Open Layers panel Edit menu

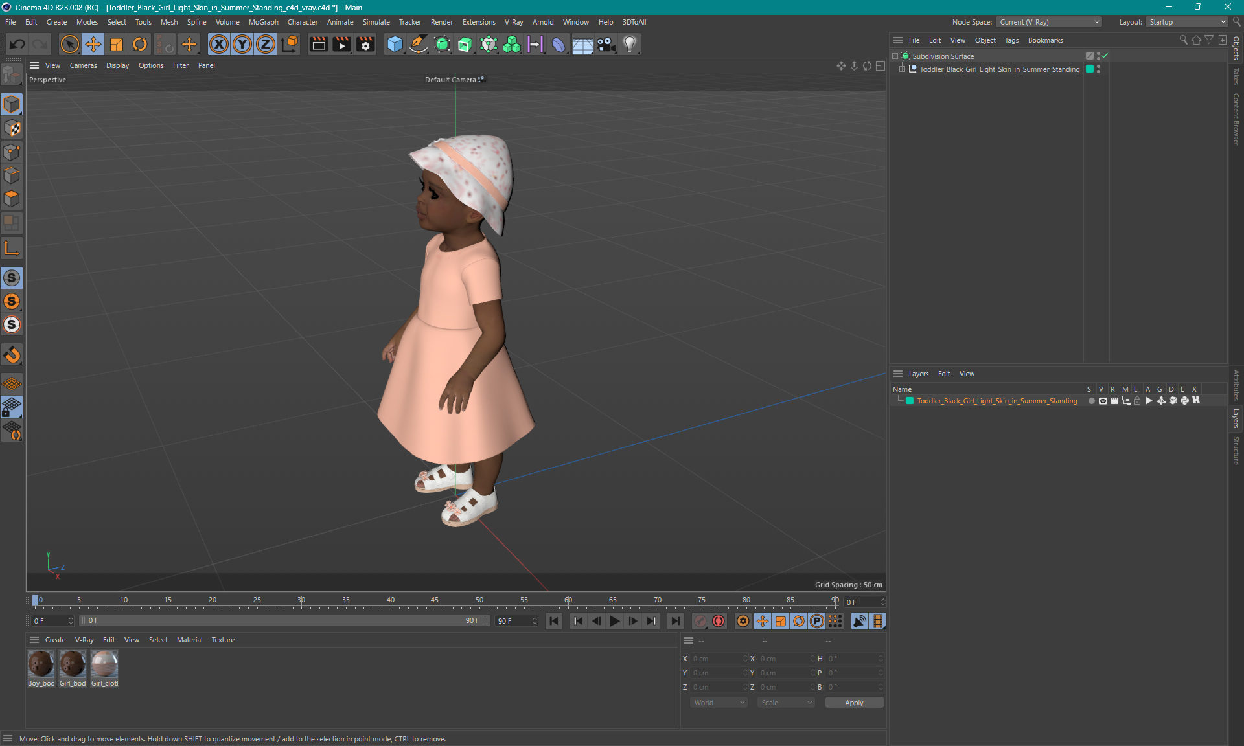point(944,374)
